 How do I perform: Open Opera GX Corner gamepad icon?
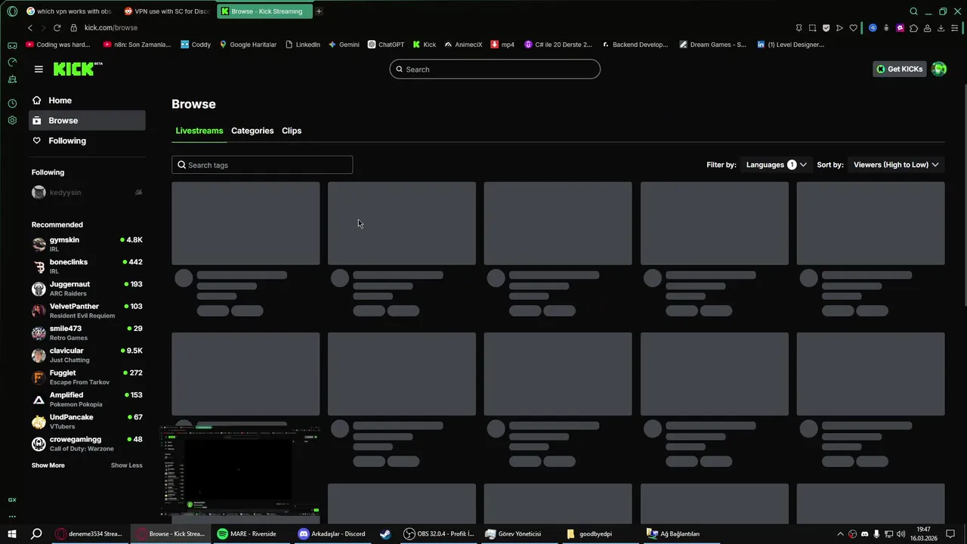[x=12, y=45]
